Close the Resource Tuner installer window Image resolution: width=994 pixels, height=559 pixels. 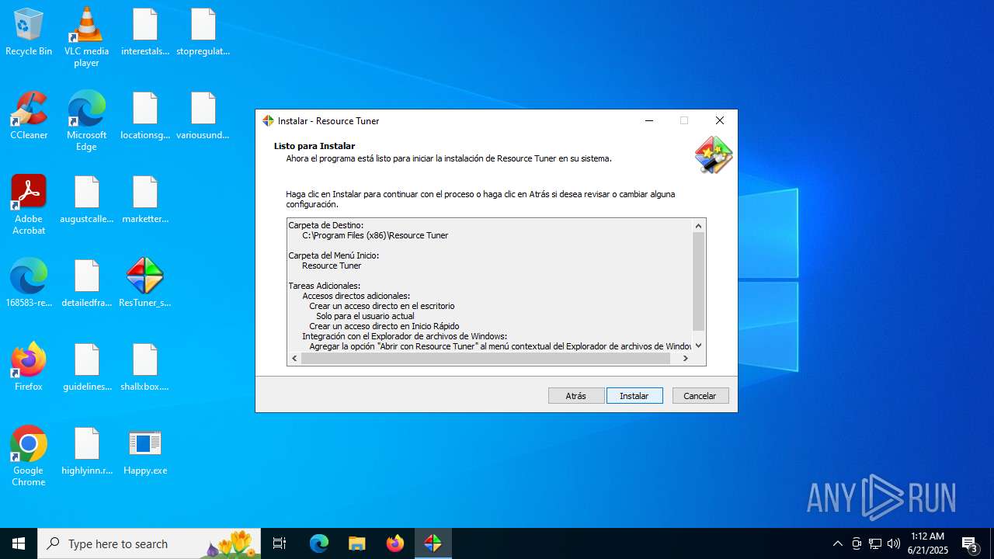click(x=720, y=120)
